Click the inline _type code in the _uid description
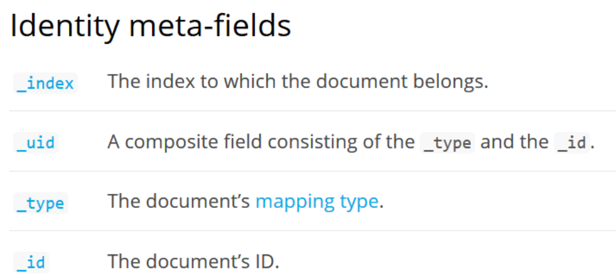 [447, 142]
